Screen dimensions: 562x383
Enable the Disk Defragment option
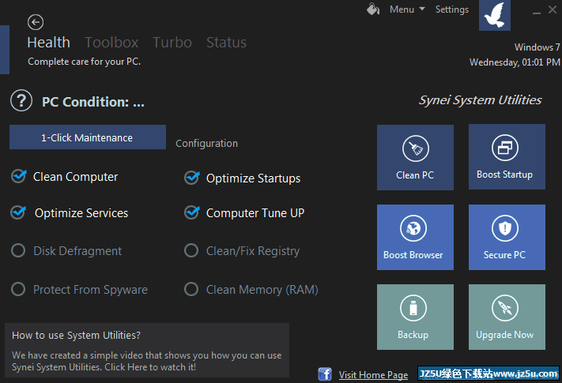coord(18,250)
